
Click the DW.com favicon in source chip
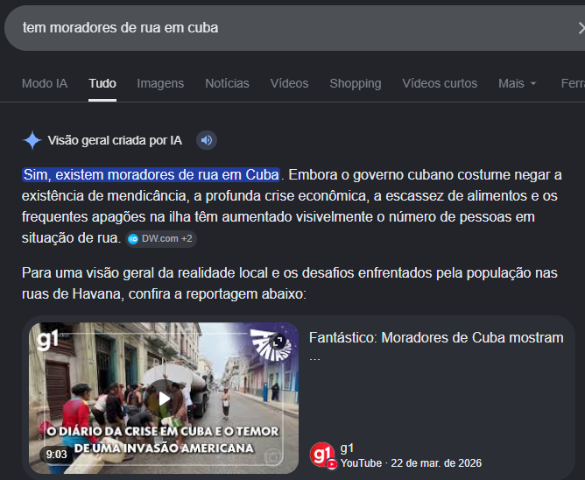point(133,239)
